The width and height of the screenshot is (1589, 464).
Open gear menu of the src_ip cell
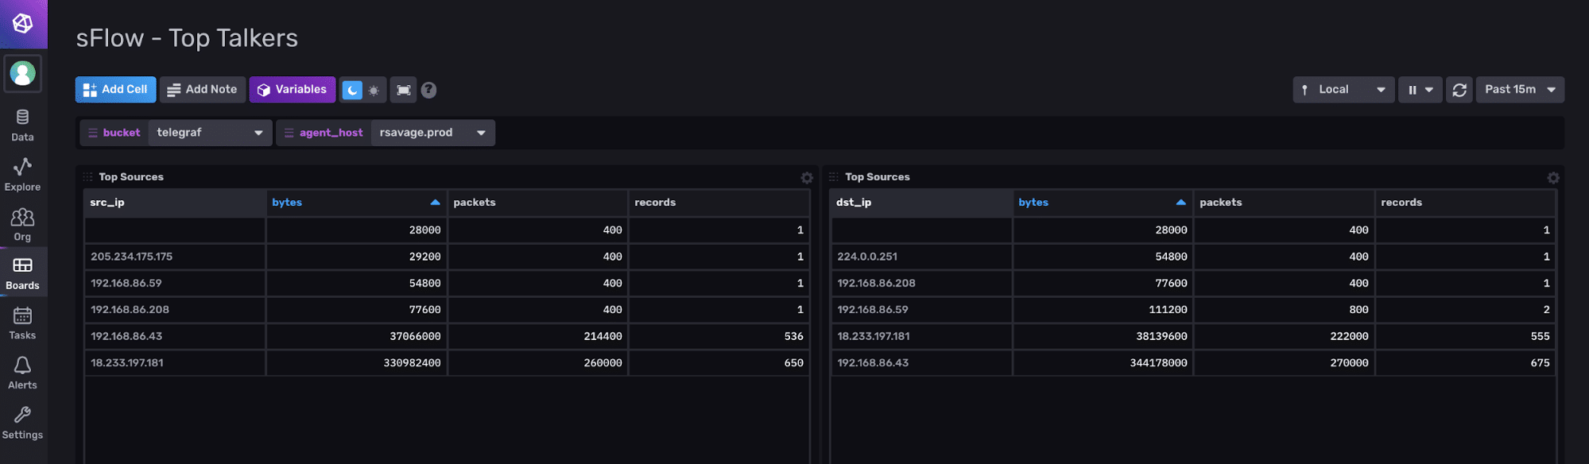tap(807, 178)
